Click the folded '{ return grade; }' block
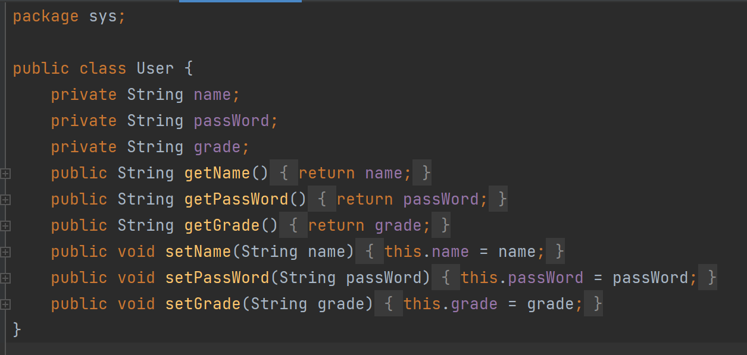Screen dimensions: 747x355 click(369, 225)
